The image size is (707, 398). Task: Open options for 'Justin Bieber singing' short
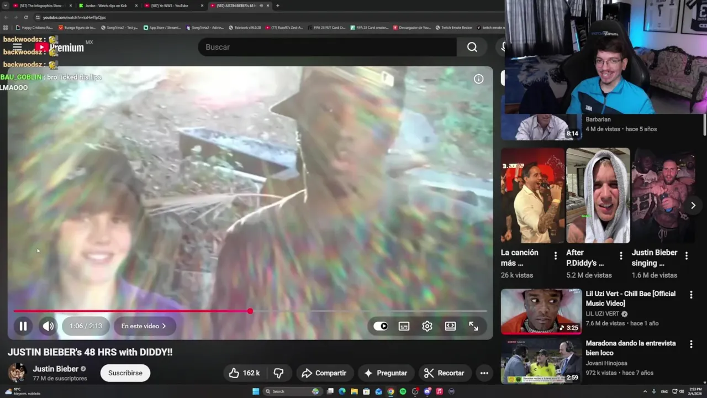[x=687, y=255]
